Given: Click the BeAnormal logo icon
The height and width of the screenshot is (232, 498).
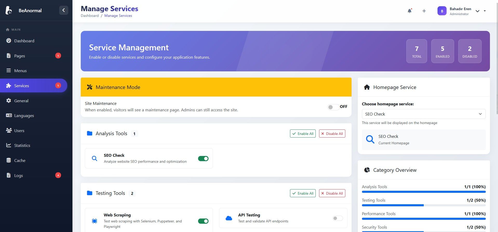Looking at the screenshot, I should [9, 10].
